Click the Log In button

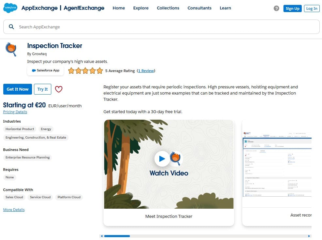click(x=312, y=8)
